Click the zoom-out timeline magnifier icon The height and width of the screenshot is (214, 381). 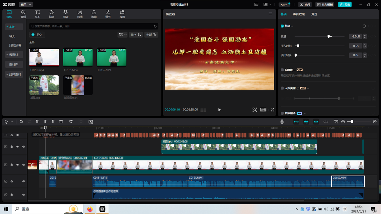(x=343, y=122)
